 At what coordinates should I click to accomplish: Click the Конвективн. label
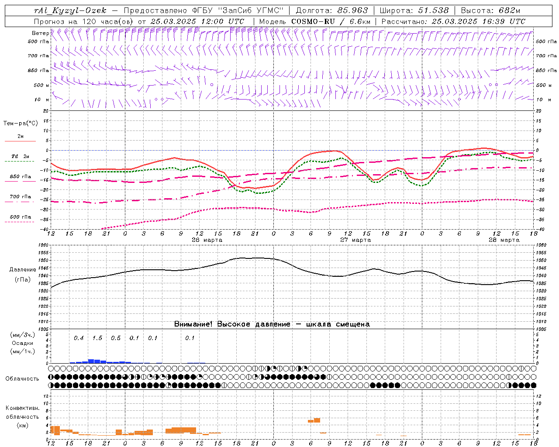click(22, 408)
